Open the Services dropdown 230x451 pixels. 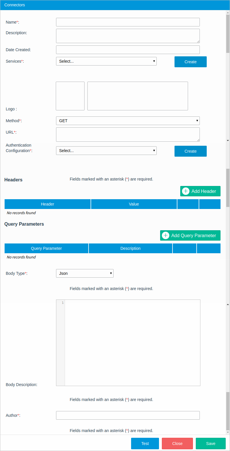pyautogui.click(x=106, y=61)
